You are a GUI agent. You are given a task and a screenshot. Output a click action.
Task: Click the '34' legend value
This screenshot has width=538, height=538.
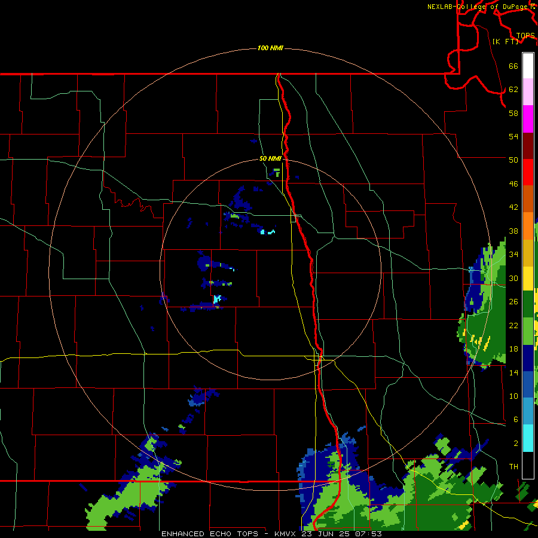point(513,255)
